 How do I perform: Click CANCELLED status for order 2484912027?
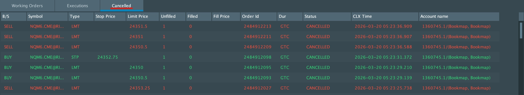pos(318,88)
